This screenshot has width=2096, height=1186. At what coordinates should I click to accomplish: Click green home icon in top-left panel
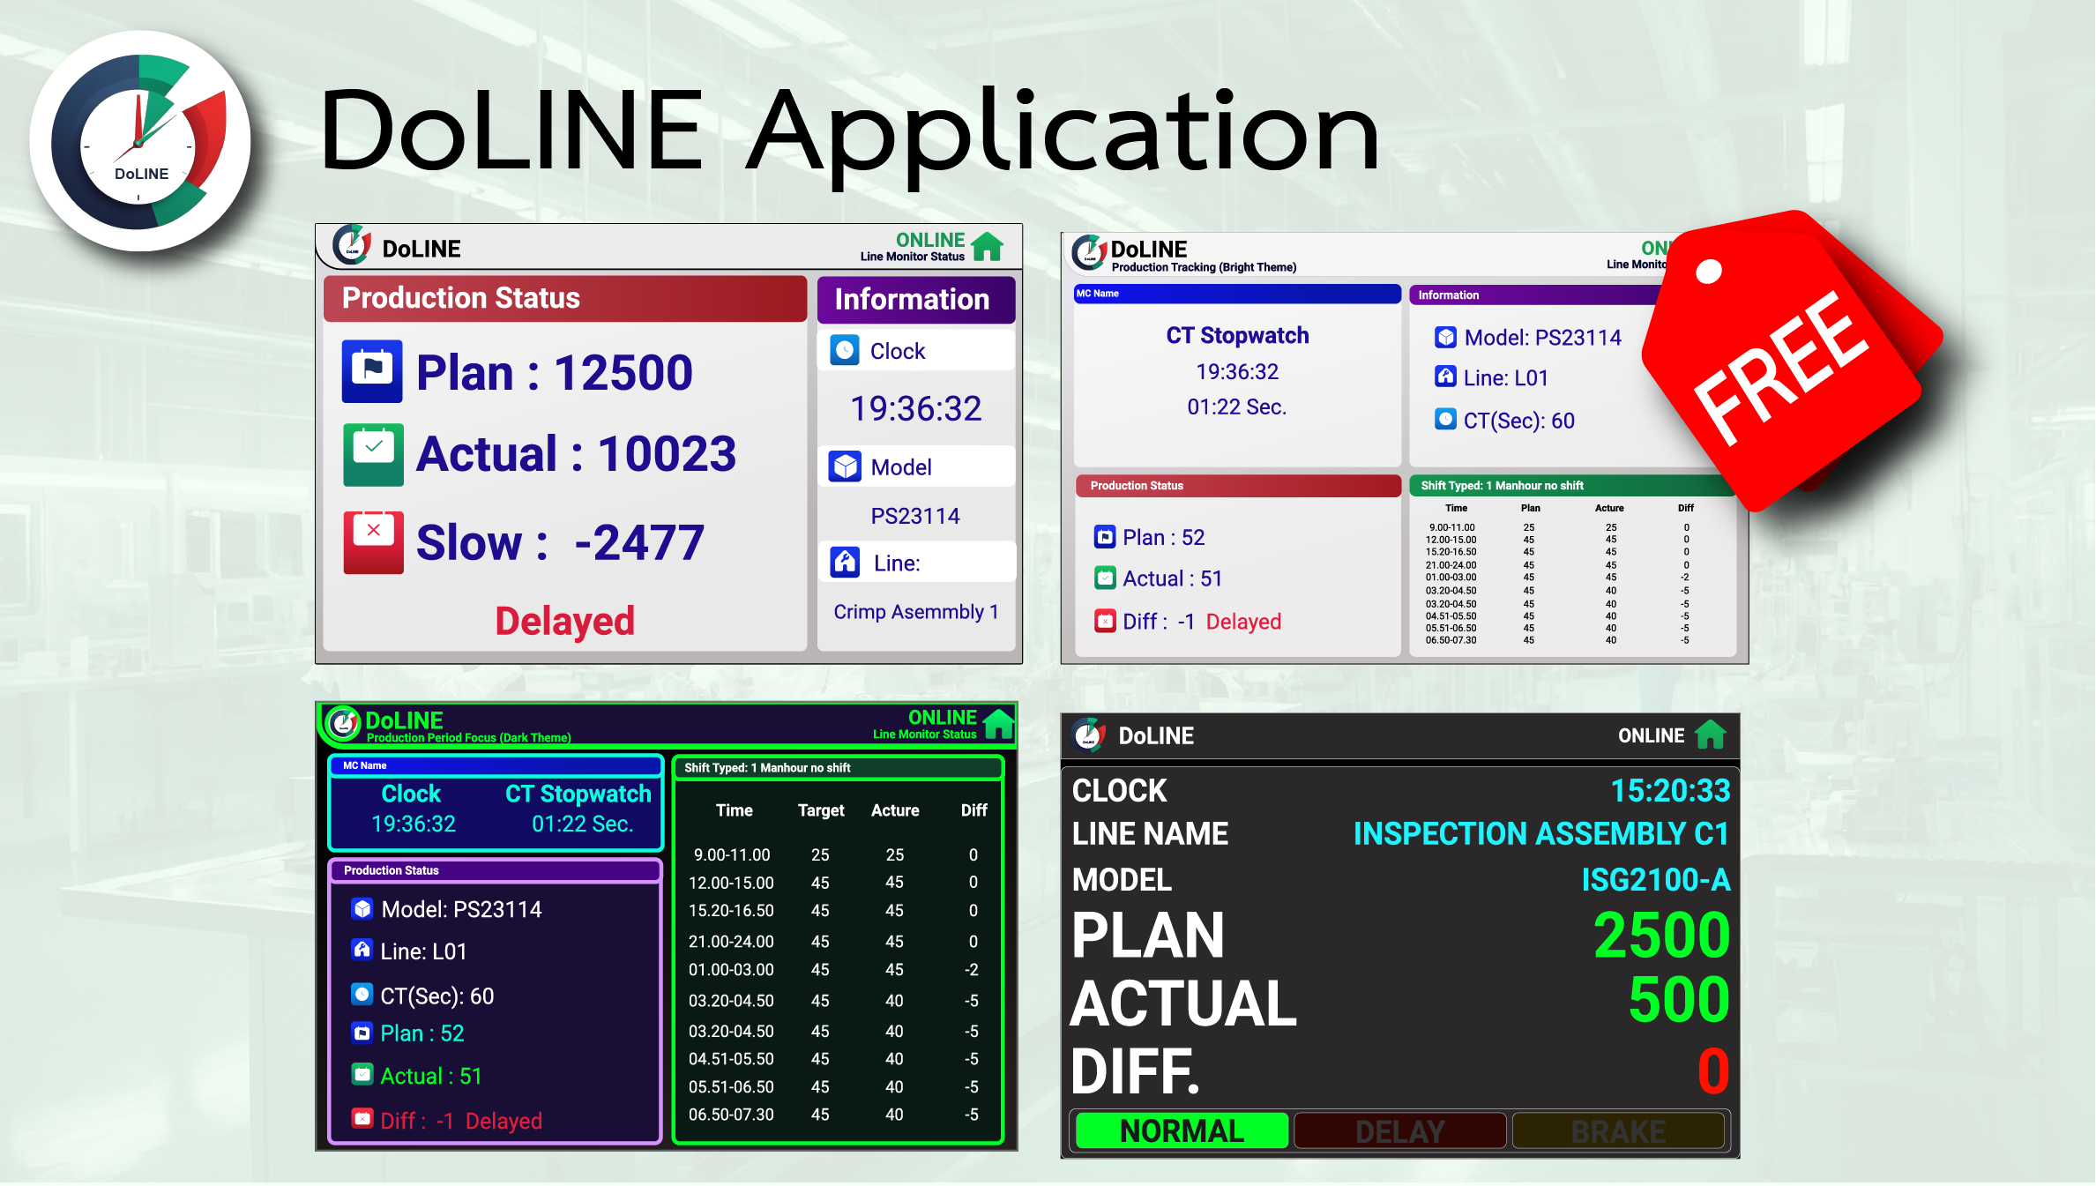click(x=987, y=246)
